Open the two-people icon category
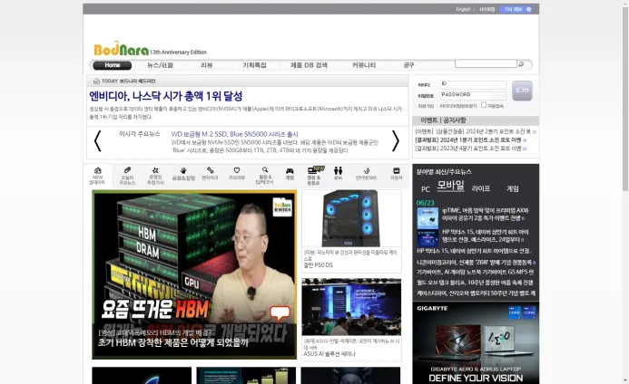The image size is (629, 384). (339, 173)
